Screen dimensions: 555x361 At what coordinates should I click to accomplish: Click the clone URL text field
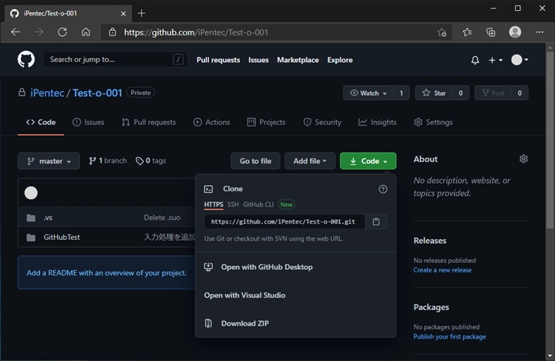284,222
